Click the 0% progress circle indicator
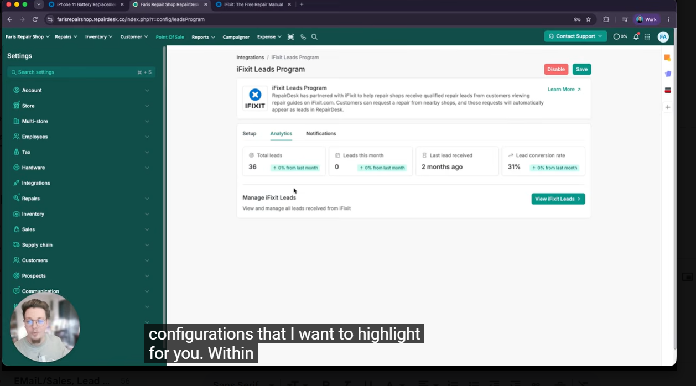Viewport: 696px width, 386px height. (x=620, y=37)
